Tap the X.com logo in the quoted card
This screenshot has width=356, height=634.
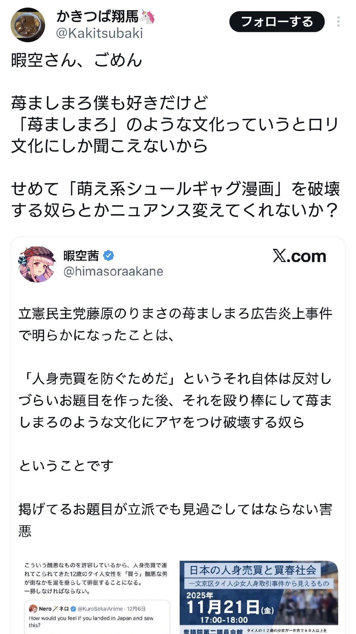coord(299,256)
